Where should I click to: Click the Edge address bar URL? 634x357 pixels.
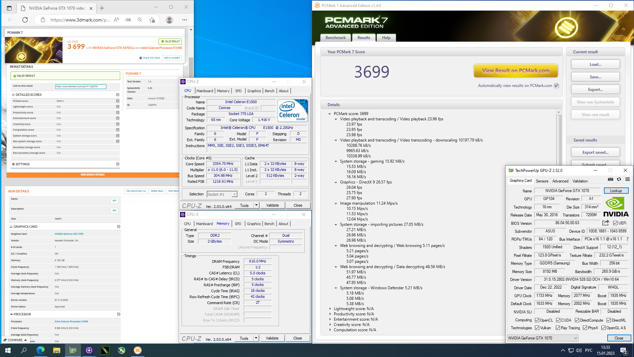click(x=80, y=20)
